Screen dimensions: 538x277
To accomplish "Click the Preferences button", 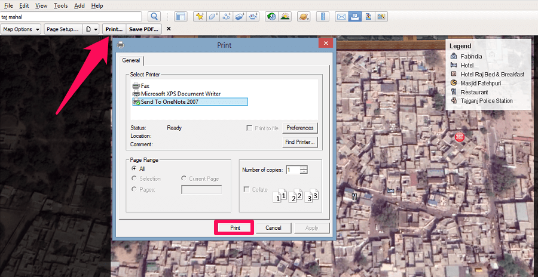I will click(x=299, y=128).
